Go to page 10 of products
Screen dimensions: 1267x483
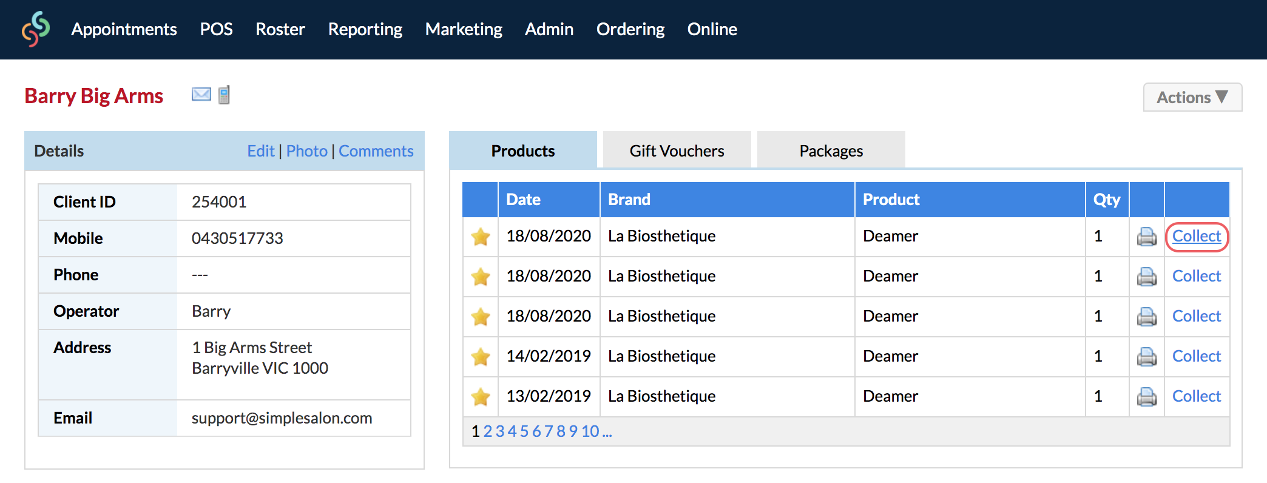[590, 431]
